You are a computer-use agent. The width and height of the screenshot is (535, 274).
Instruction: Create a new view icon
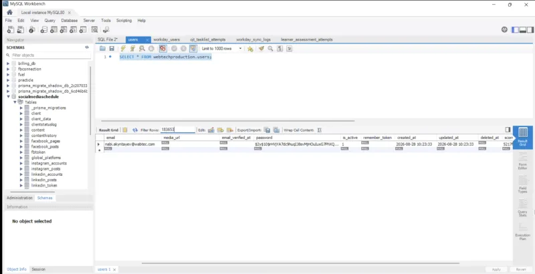pyautogui.click(x=64, y=30)
